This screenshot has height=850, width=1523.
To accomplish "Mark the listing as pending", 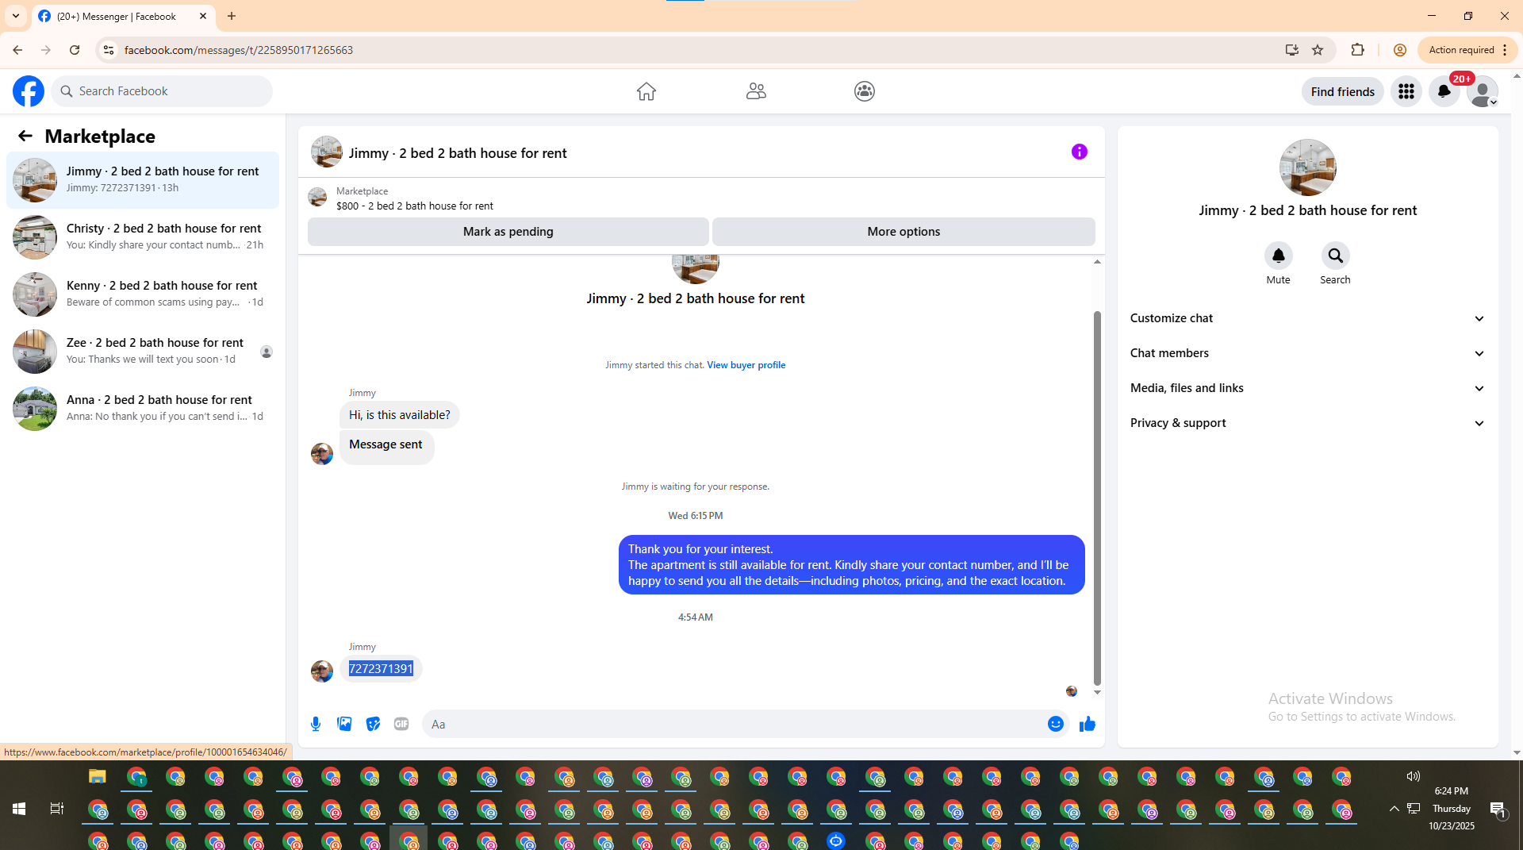I will [508, 232].
